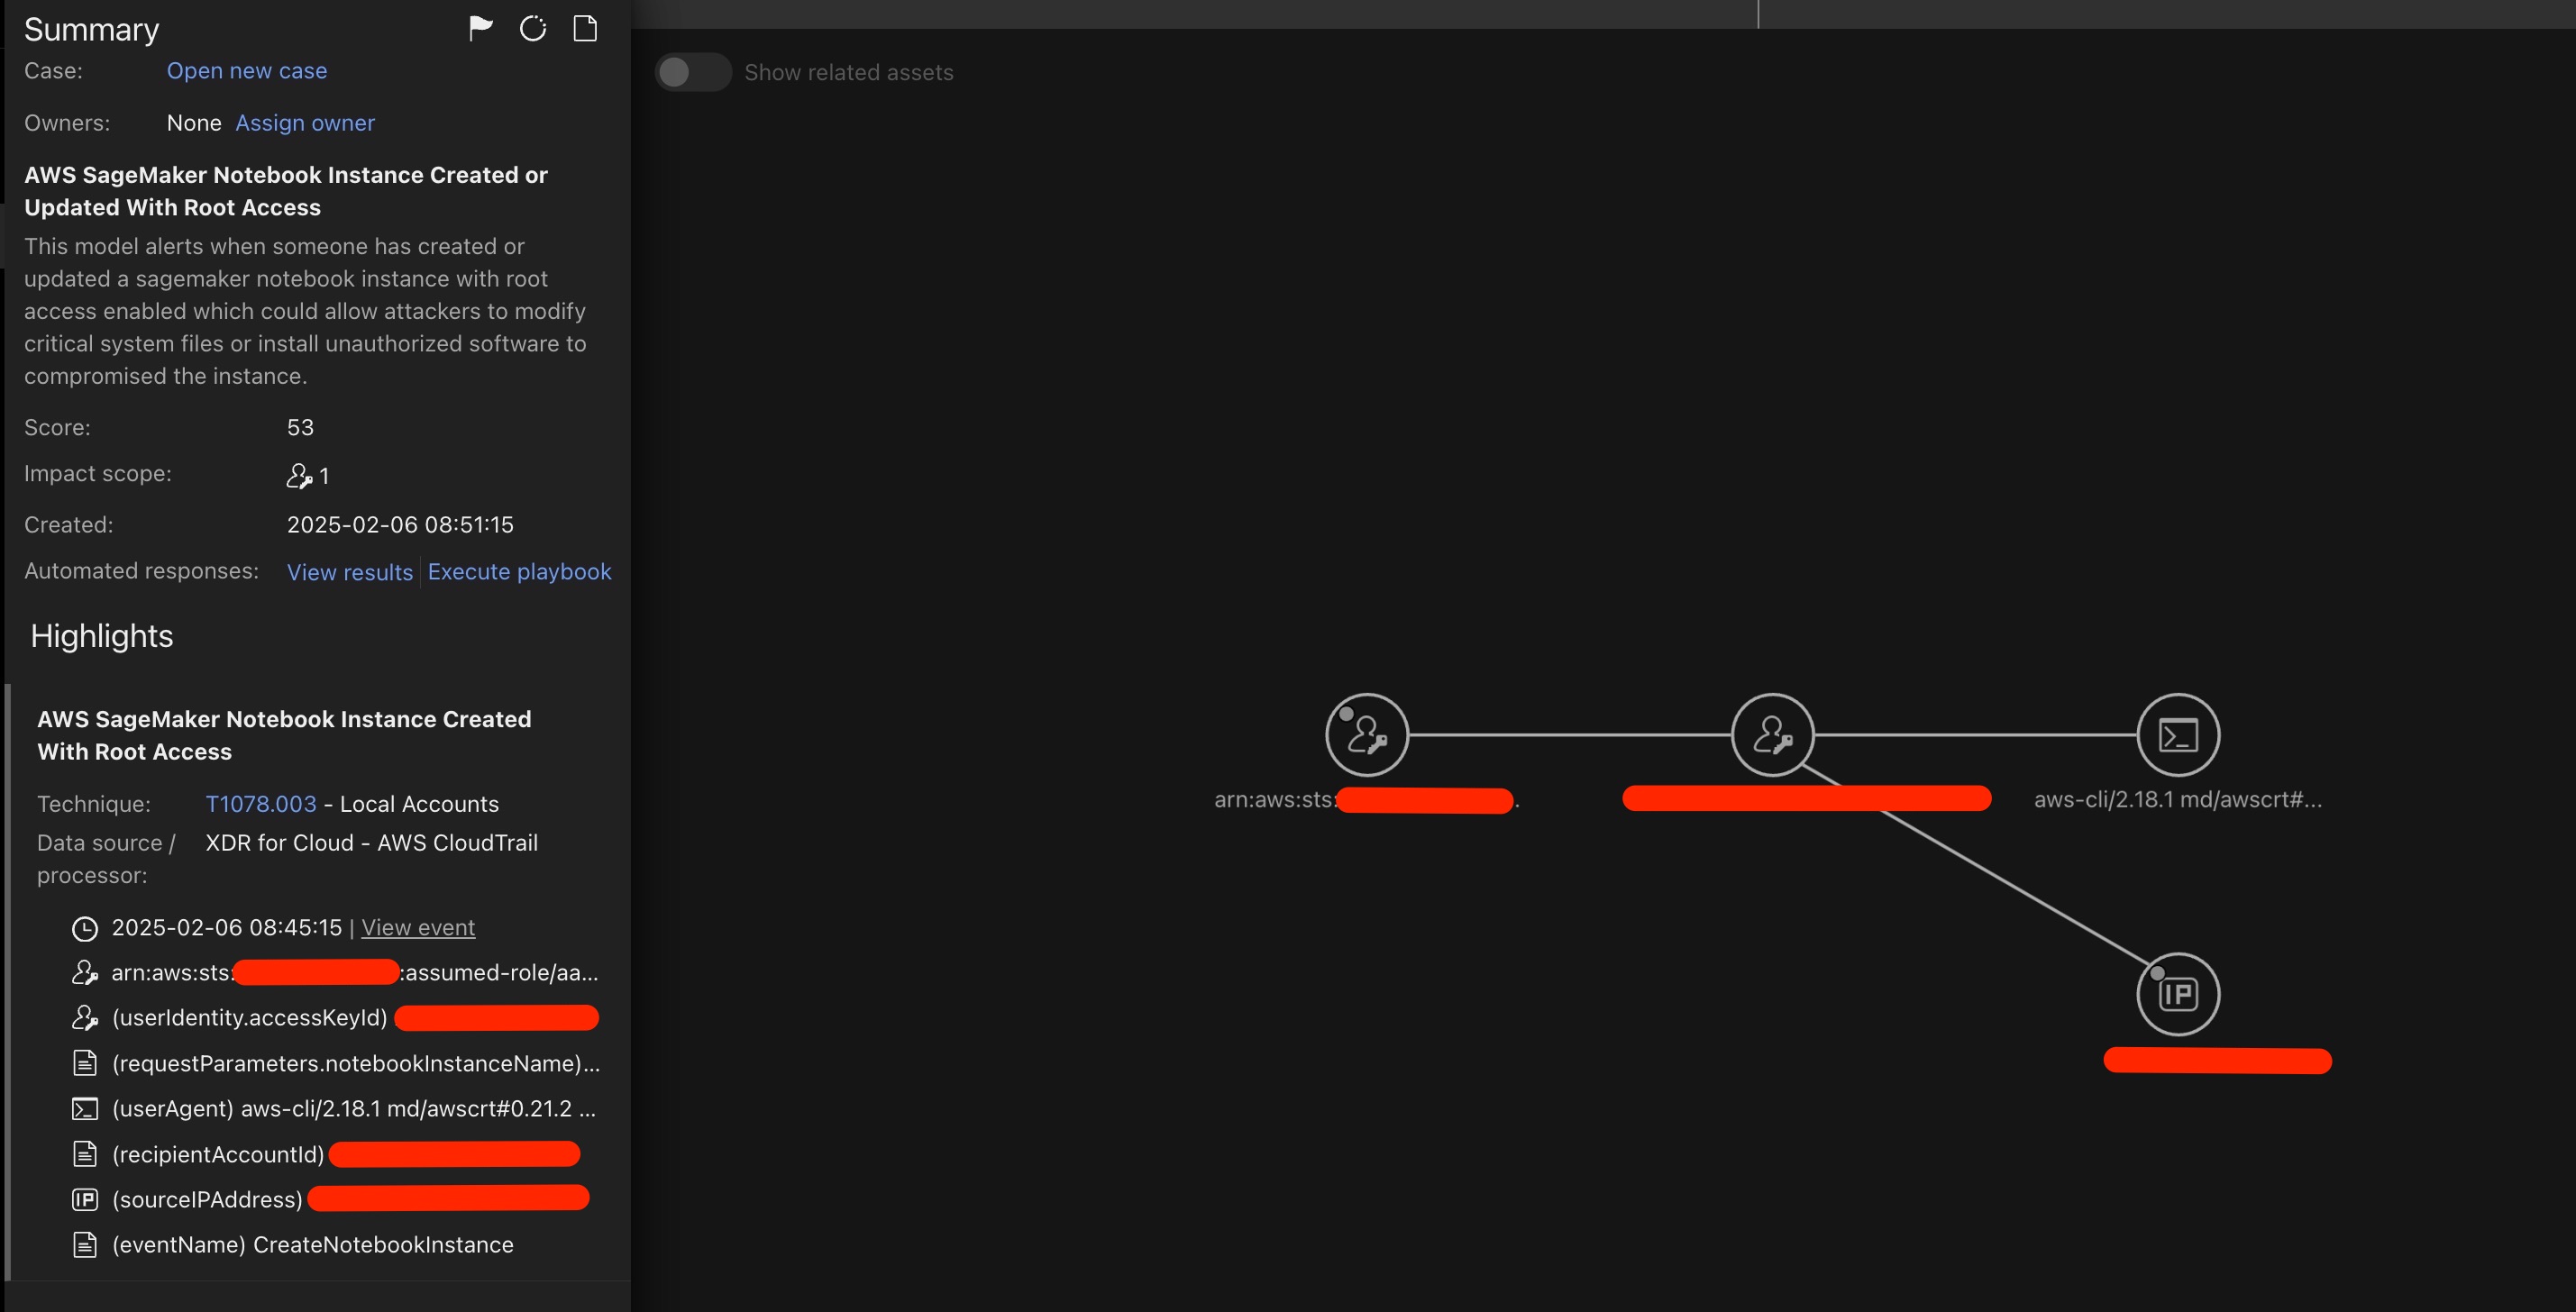Screen dimensions: 2576x1312
Task: Click score value 53
Action: 300,428
